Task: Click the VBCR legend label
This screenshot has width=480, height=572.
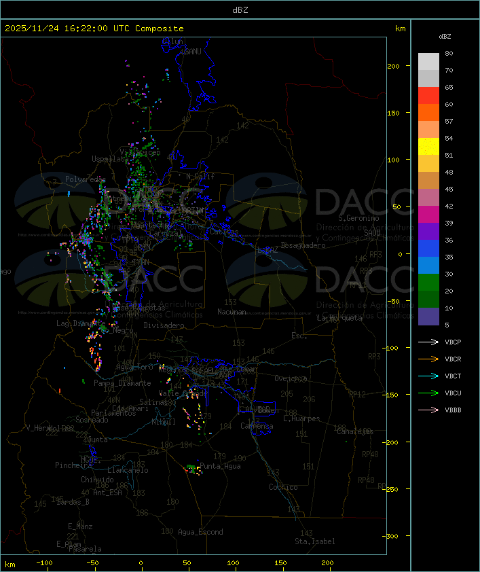Action: (x=453, y=359)
